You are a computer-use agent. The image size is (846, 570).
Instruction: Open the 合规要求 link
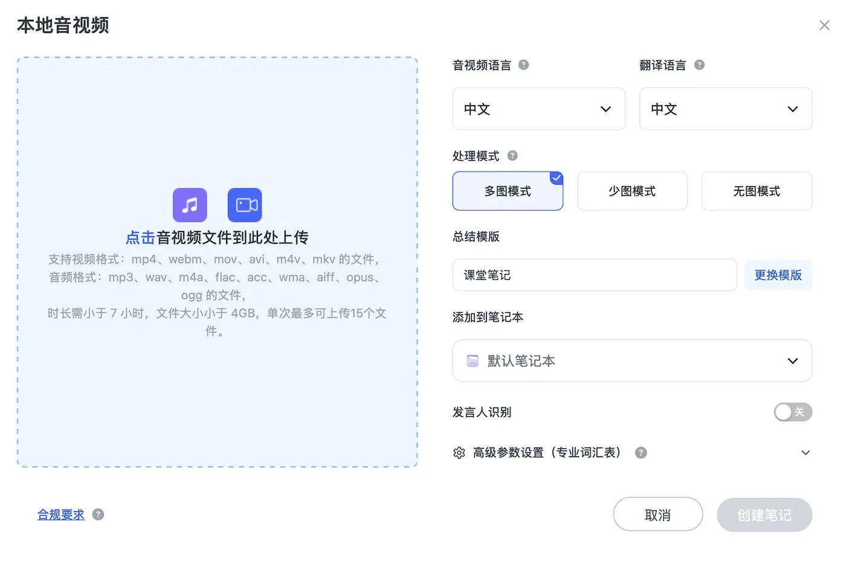(x=61, y=514)
